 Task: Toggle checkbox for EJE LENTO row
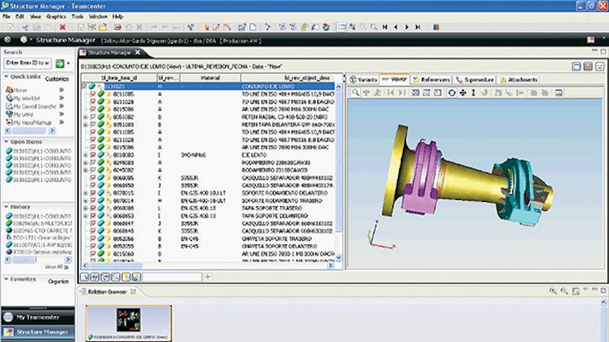pyautogui.click(x=93, y=154)
